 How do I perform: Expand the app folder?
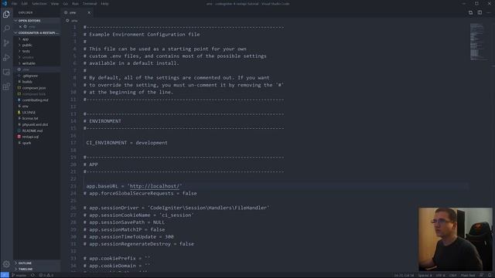click(37, 39)
